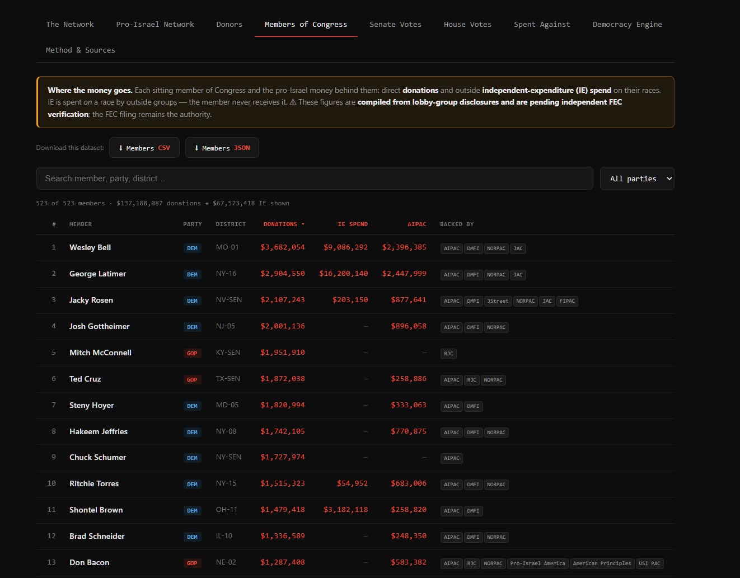Select the Members of Congress tab

[x=306, y=25]
